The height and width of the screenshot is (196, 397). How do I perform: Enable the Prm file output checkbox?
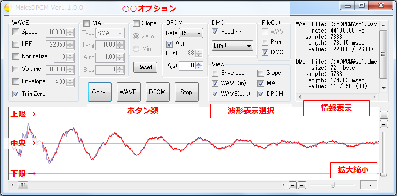click(x=265, y=42)
